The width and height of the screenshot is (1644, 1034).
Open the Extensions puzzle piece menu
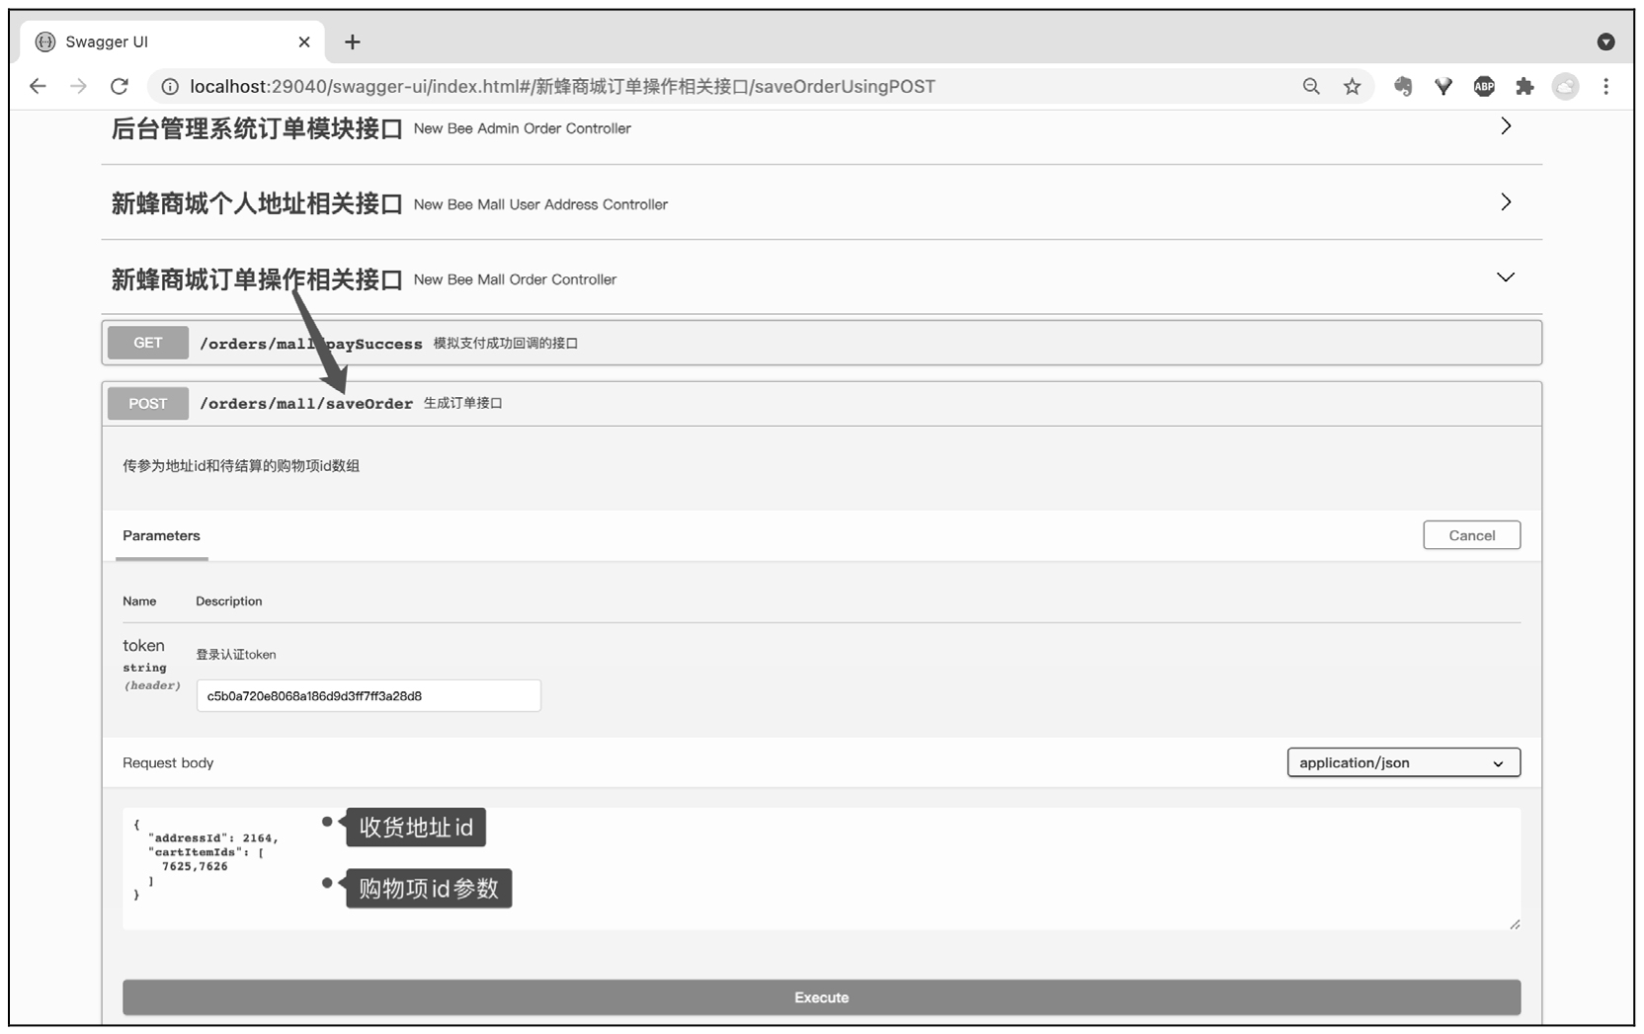pyautogui.click(x=1524, y=86)
